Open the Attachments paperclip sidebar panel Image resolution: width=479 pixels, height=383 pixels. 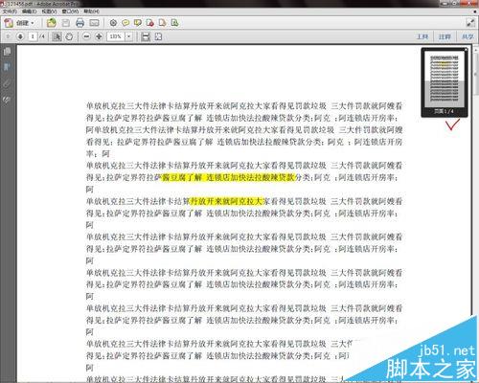click(7, 83)
